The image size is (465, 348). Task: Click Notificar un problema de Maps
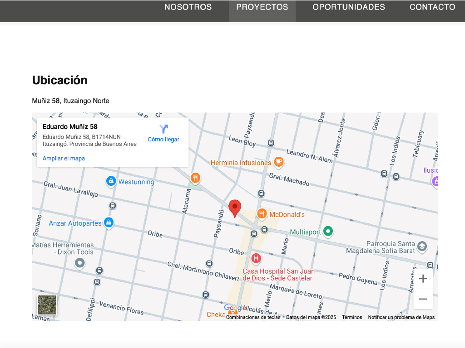401,317
